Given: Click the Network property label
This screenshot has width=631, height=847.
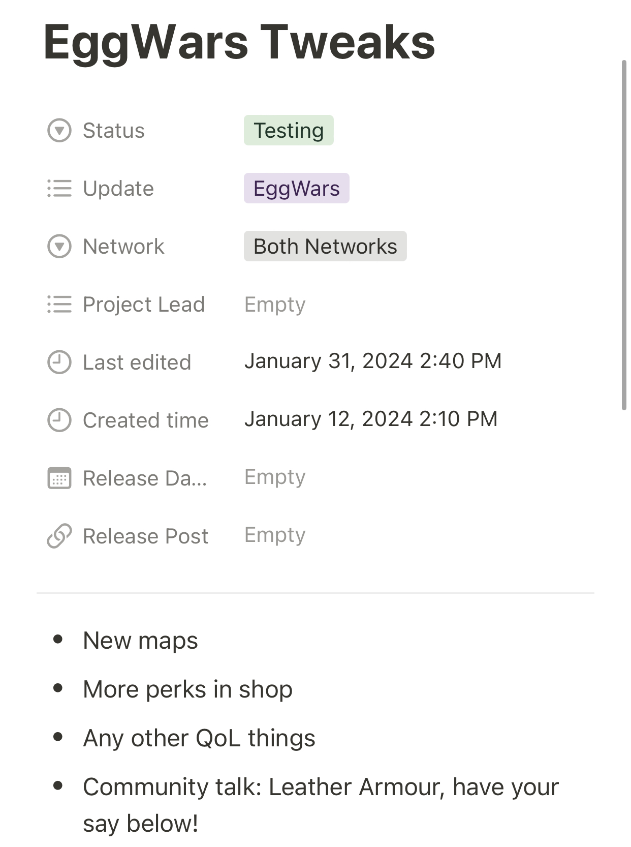Looking at the screenshot, I should coord(123,247).
